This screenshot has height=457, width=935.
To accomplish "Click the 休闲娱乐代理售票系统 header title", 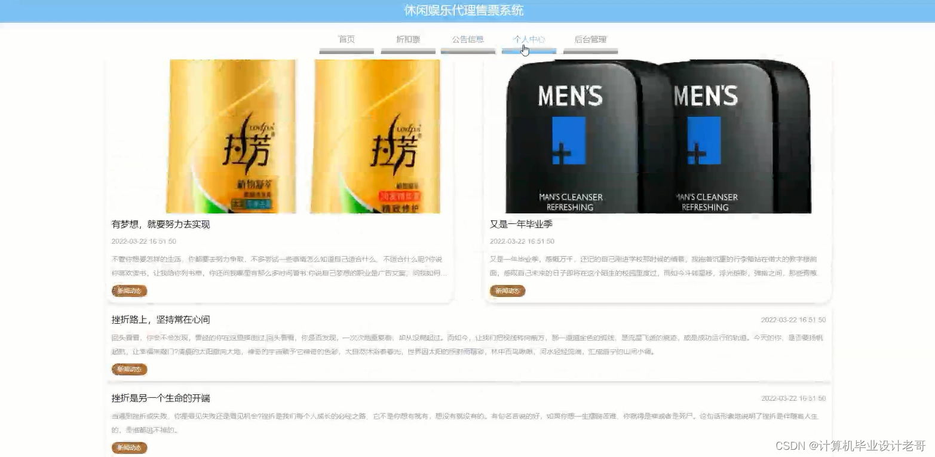I will (x=464, y=11).
